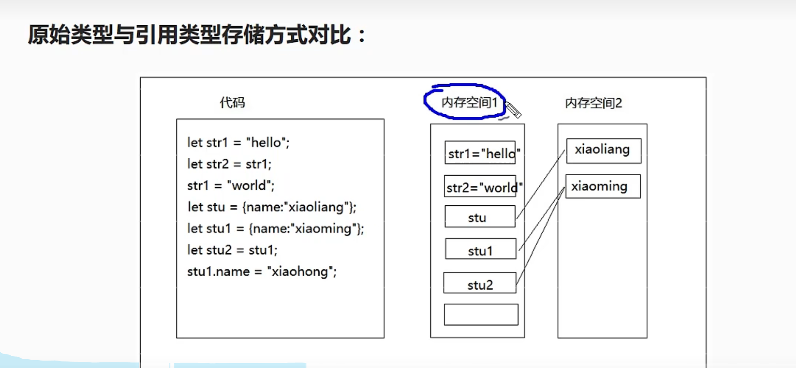Click the circled 内存空间1 label
796x368 pixels.
pos(469,102)
